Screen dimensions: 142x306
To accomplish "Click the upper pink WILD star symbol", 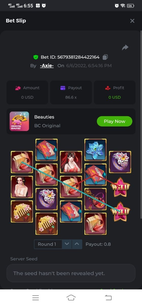I will (120, 187).
